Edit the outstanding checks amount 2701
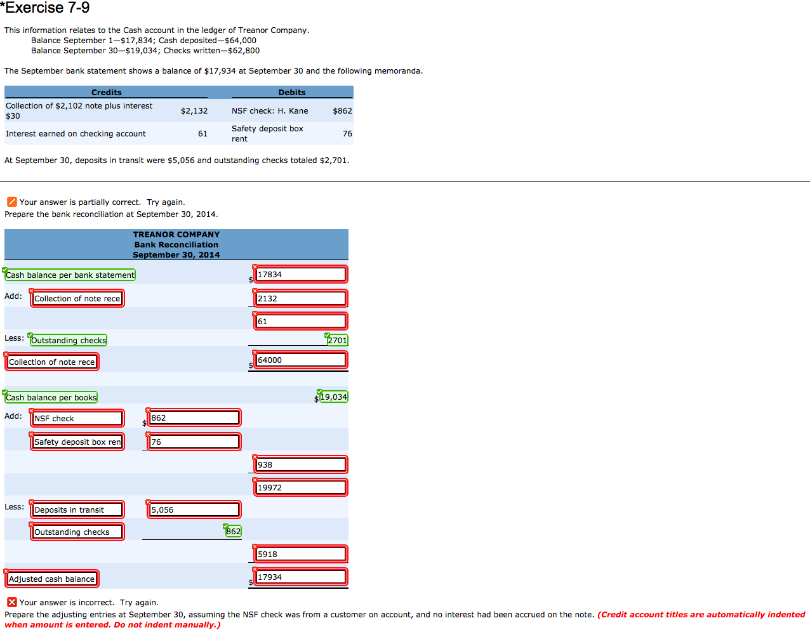810x637 pixels. point(338,340)
